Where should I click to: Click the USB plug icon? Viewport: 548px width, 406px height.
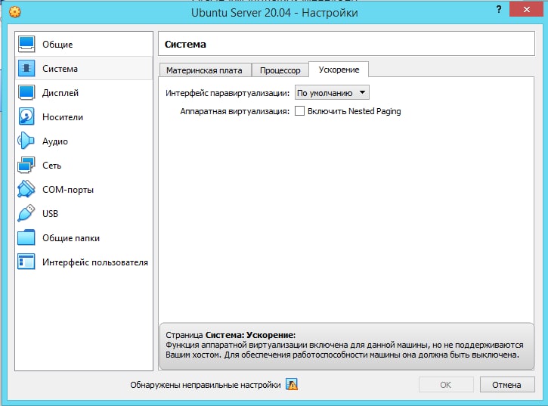tap(26, 213)
